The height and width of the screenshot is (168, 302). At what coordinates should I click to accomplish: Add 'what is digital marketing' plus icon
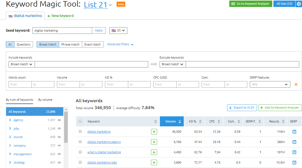coord(154,152)
